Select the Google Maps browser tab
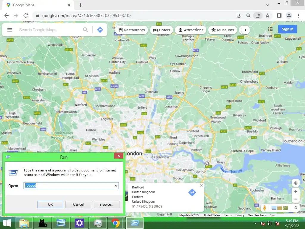Screen dimensions: 305x229 tap(38, 5)
